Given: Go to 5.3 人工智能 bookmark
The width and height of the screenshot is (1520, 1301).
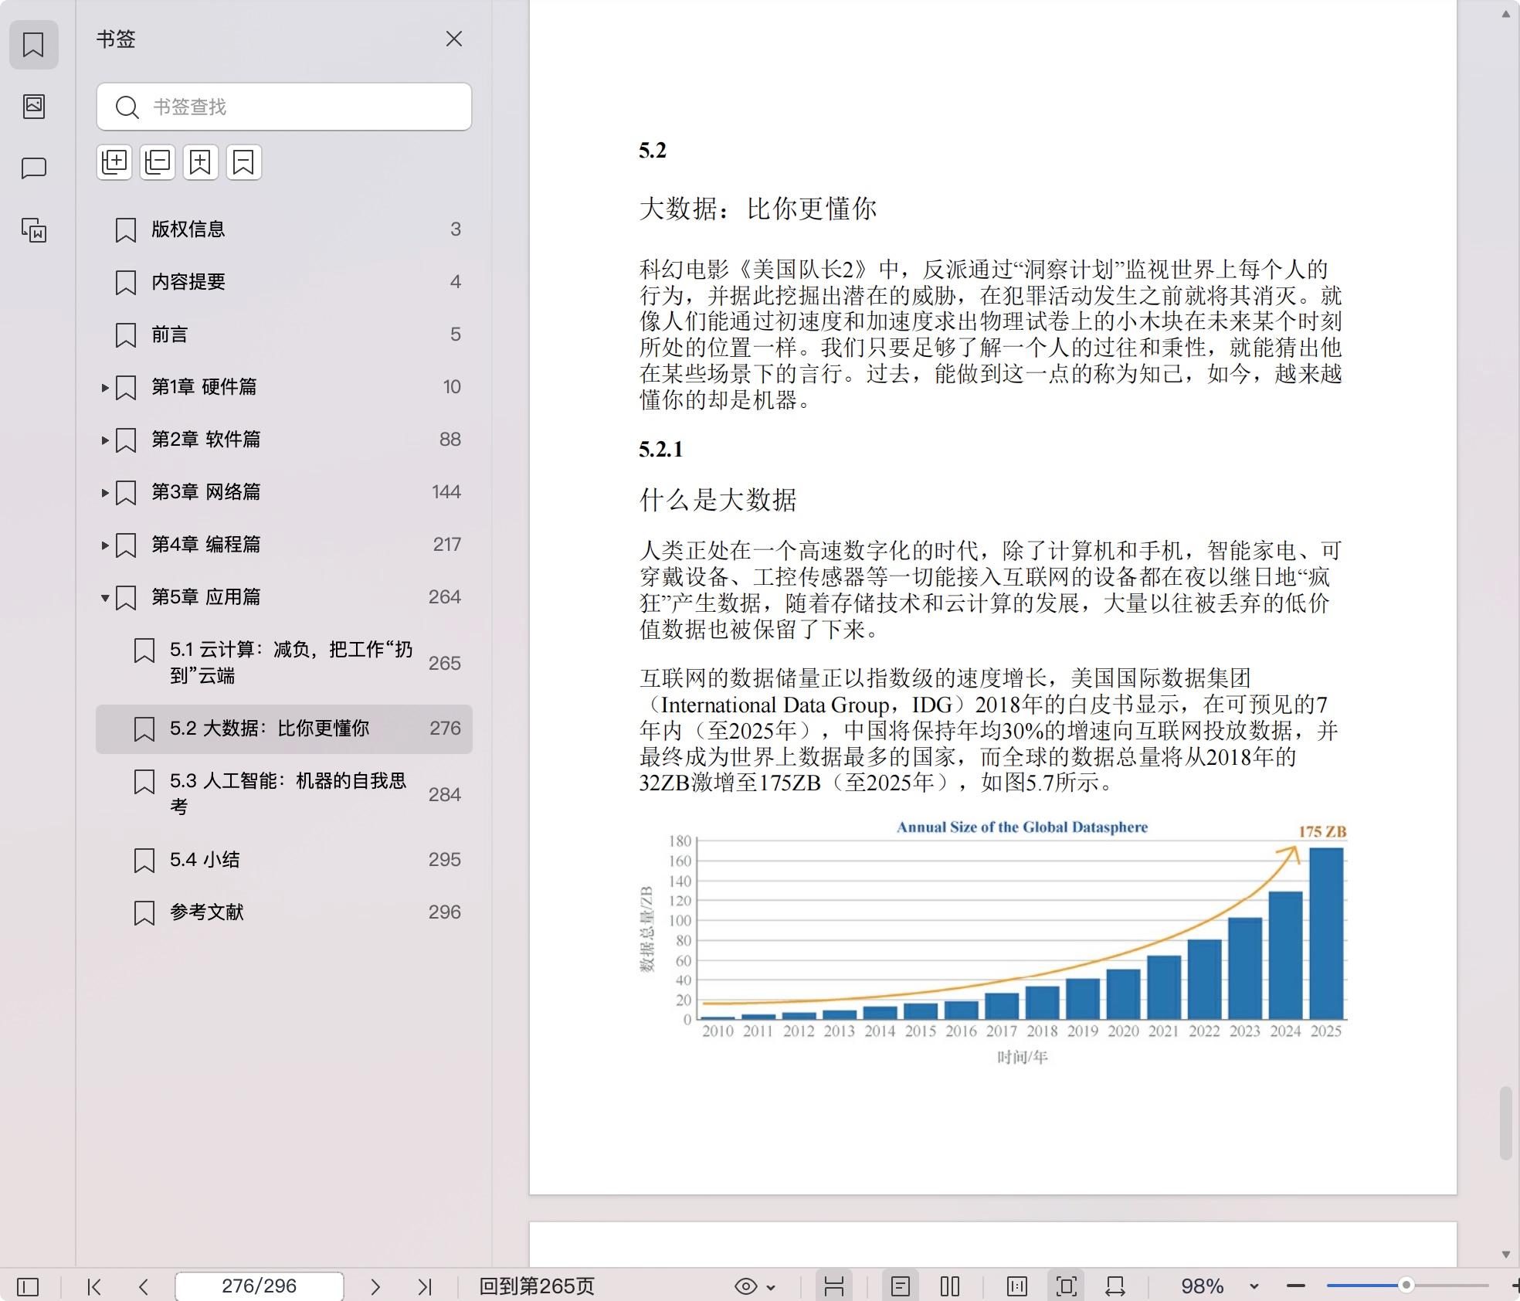Looking at the screenshot, I should click(283, 794).
